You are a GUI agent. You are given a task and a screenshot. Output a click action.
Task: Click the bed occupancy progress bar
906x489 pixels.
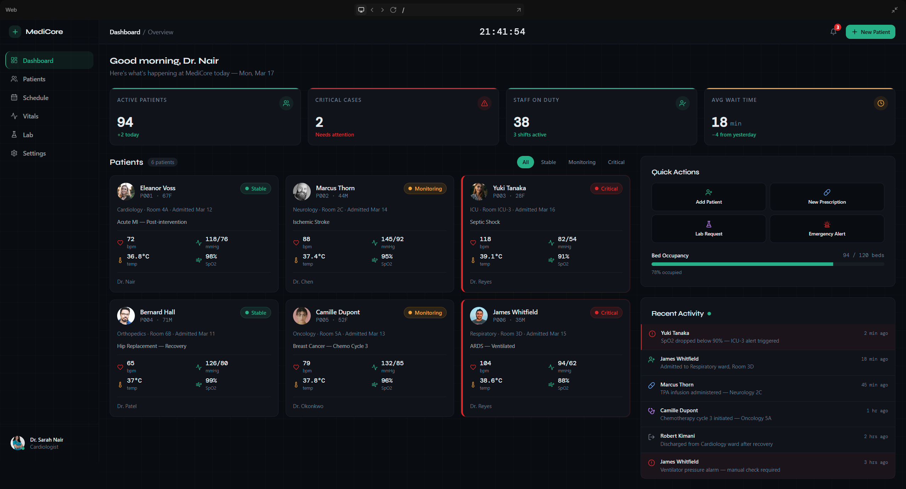[x=767, y=264]
